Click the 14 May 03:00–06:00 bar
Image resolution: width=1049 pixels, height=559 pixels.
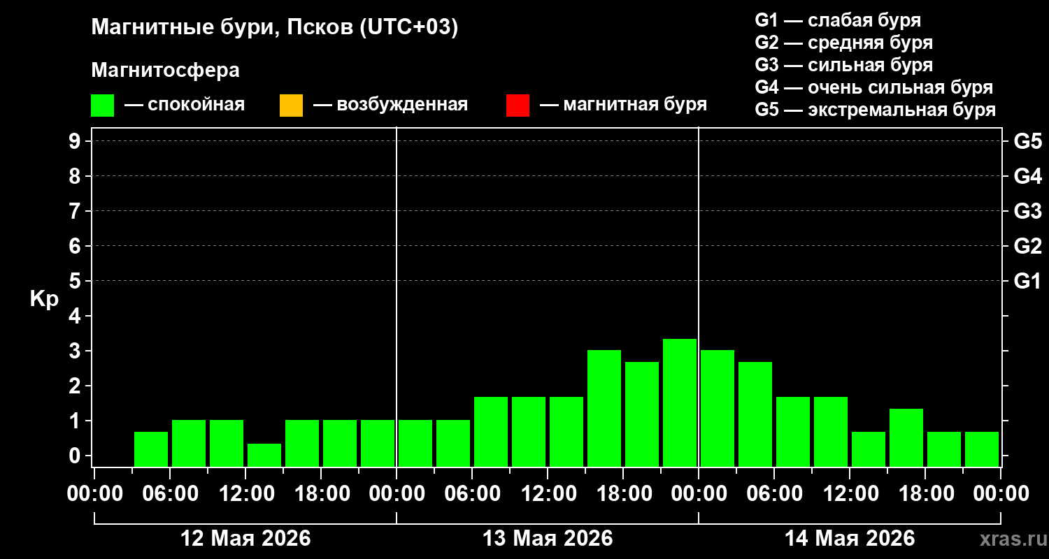pyautogui.click(x=755, y=414)
